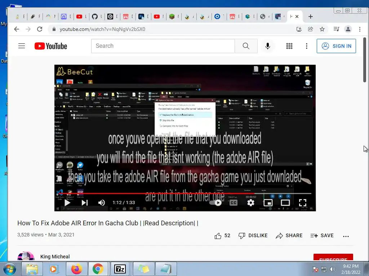Play the YouTube video

point(67,203)
